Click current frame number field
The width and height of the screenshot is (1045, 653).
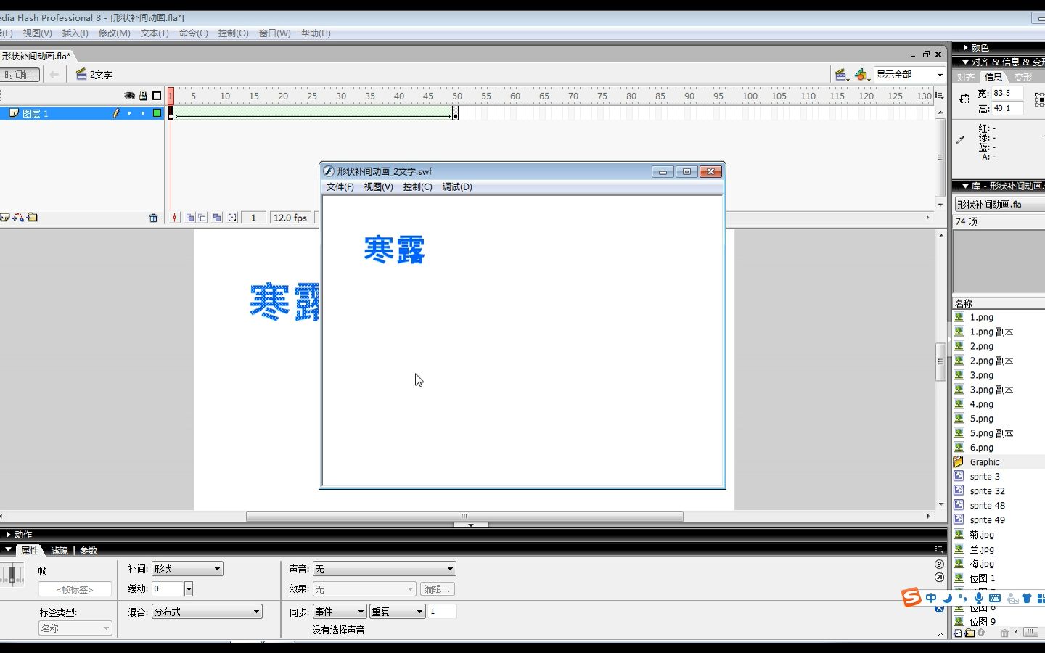click(x=253, y=218)
